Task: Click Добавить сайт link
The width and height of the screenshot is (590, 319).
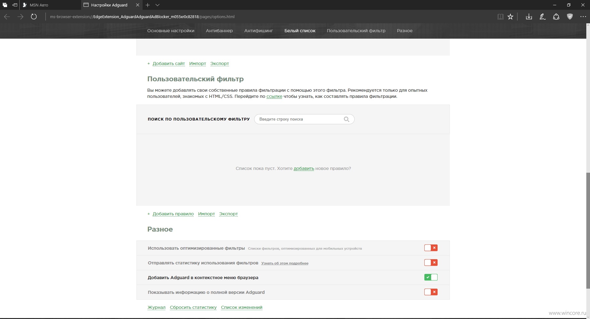Action: (169, 63)
